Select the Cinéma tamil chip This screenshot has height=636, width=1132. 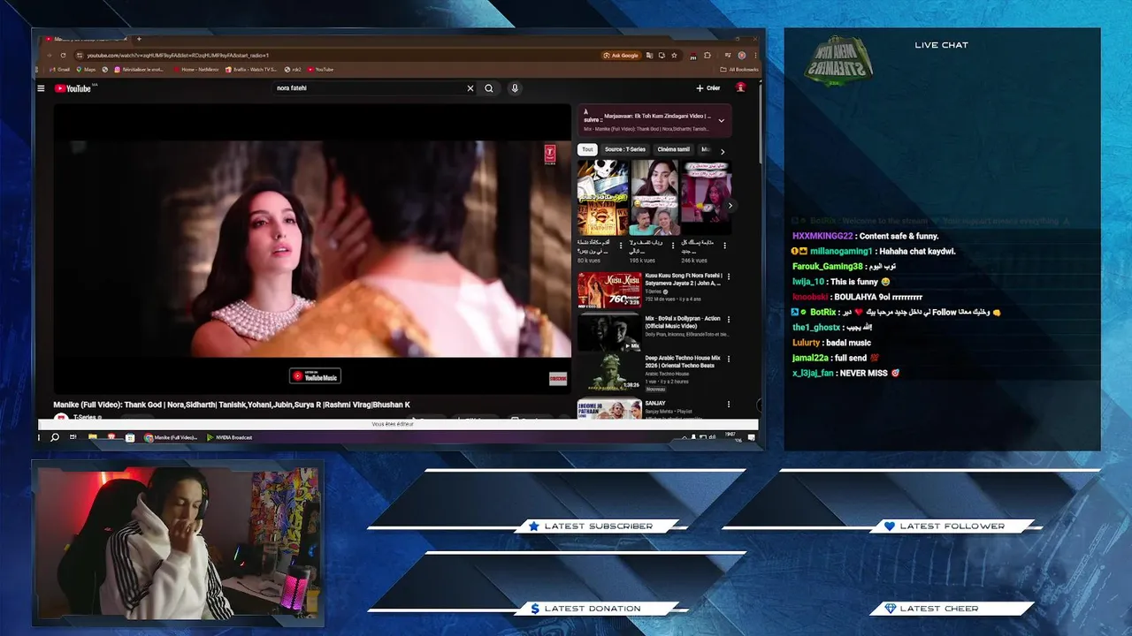tap(674, 149)
